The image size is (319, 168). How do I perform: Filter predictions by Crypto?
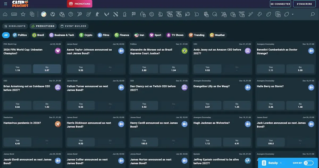[x=86, y=35]
